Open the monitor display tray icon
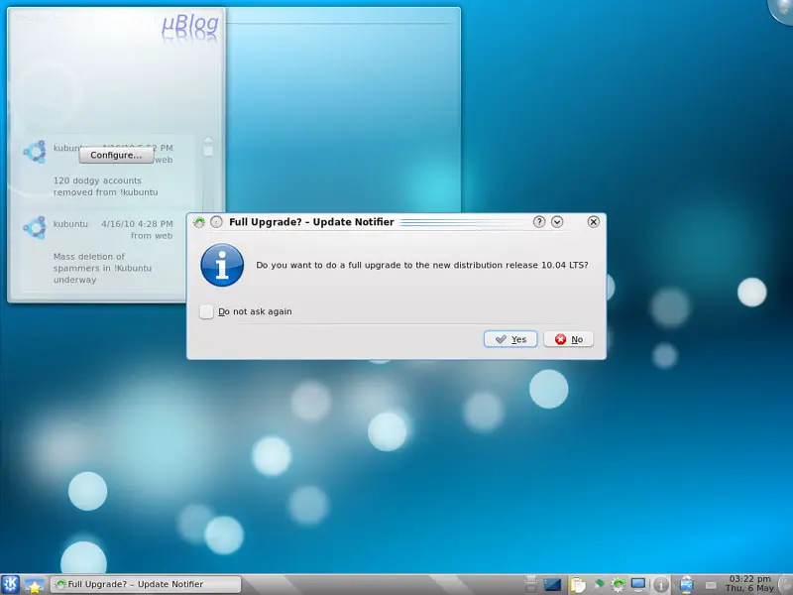This screenshot has width=793, height=595. click(x=639, y=585)
